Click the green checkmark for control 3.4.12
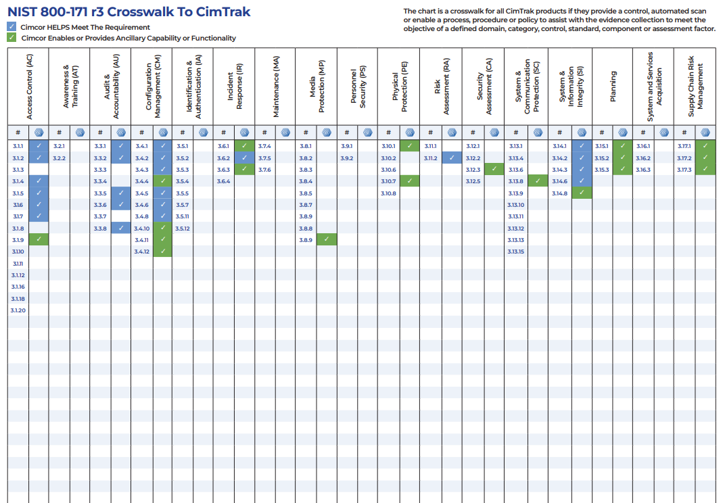 tap(163, 251)
